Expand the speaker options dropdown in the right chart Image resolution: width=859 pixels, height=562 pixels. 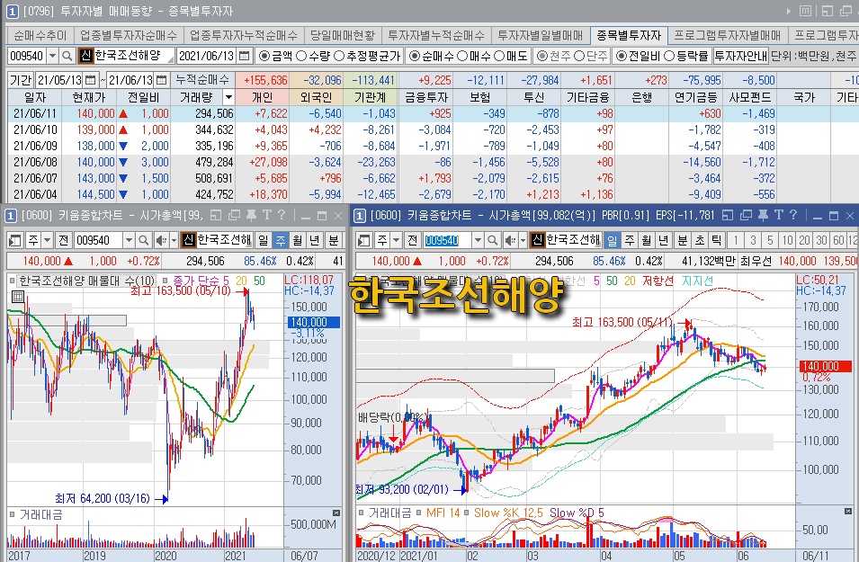pos(523,240)
